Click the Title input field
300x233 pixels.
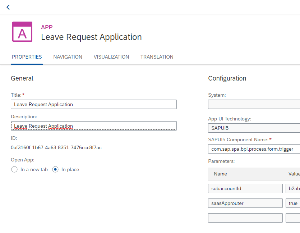click(94, 104)
